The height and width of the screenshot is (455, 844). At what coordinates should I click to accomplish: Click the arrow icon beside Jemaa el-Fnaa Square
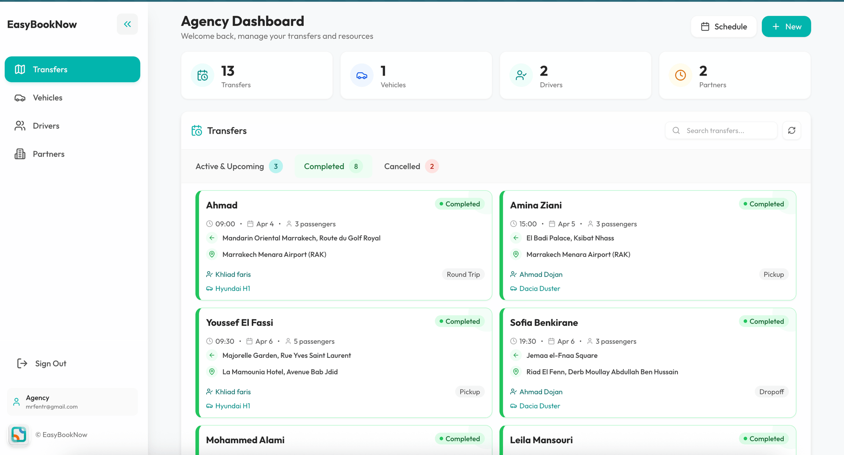(x=516, y=355)
